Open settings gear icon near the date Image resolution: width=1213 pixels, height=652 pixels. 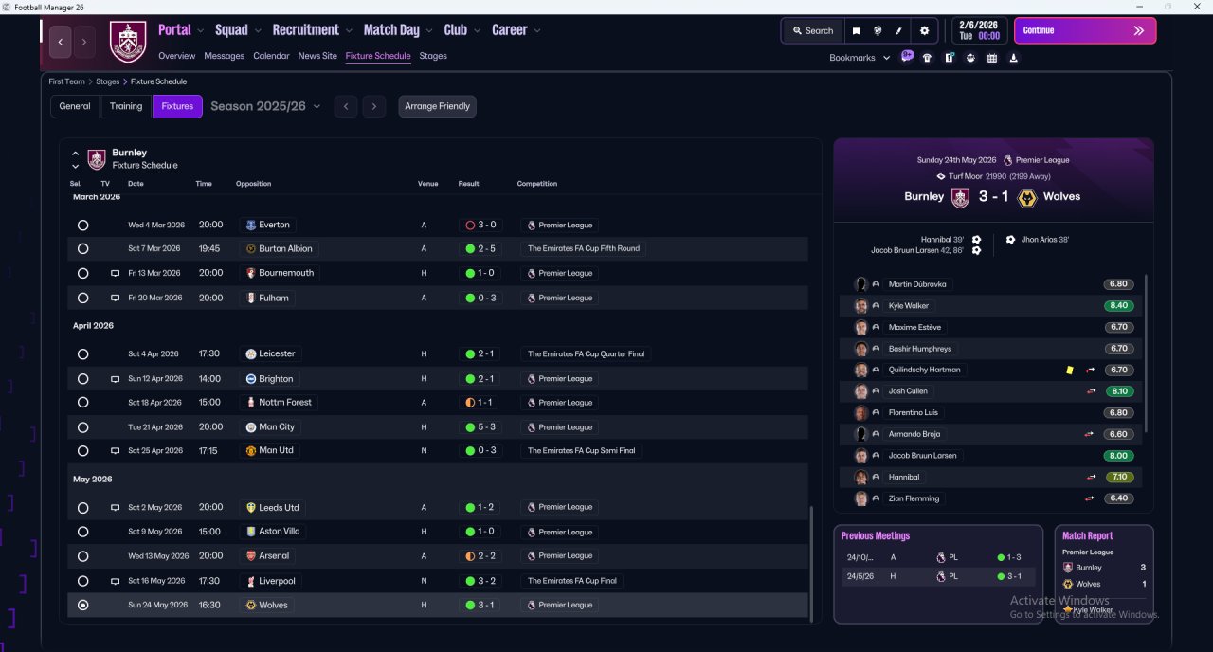click(925, 30)
